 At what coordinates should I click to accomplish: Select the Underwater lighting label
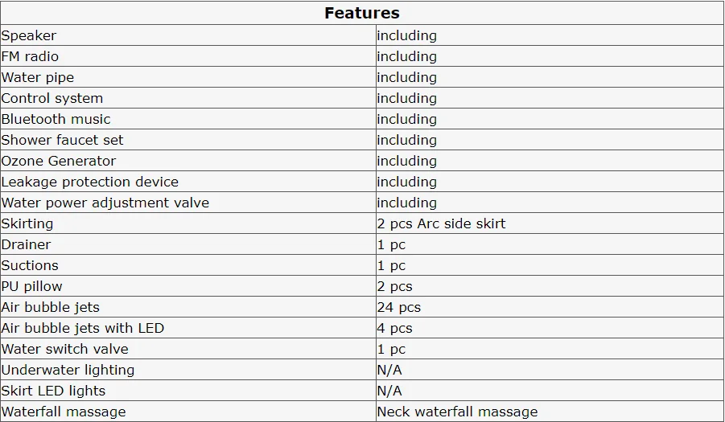click(x=68, y=370)
